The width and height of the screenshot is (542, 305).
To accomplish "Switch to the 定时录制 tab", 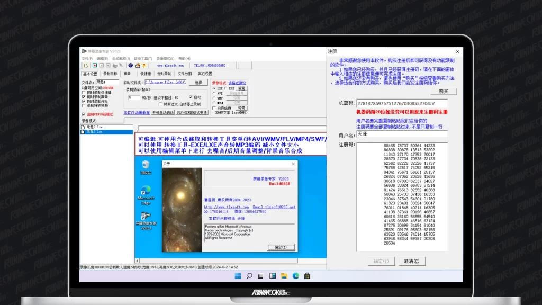I will [x=164, y=74].
